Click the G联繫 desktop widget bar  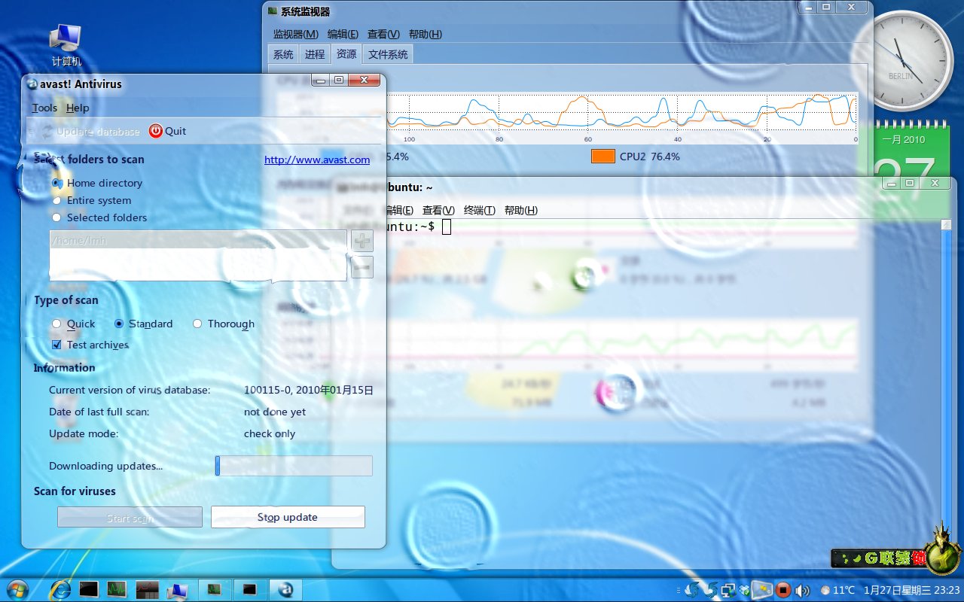(879, 558)
